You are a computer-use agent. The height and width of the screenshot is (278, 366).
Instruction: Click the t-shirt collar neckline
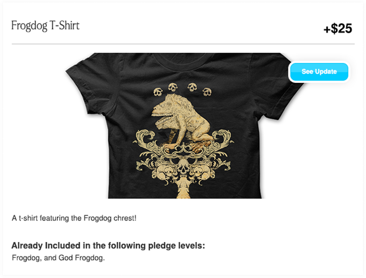pos(184,60)
